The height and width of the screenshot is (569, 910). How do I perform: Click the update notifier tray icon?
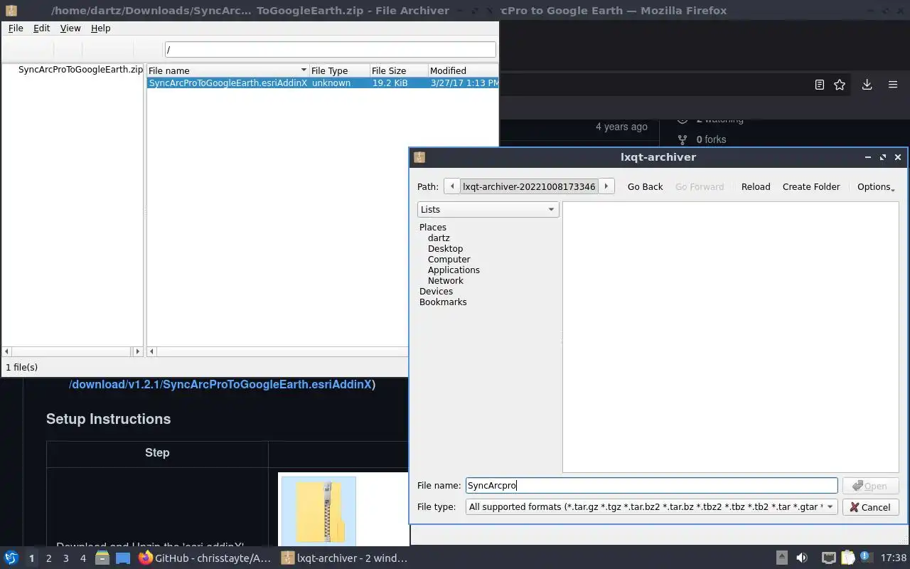pos(865,557)
